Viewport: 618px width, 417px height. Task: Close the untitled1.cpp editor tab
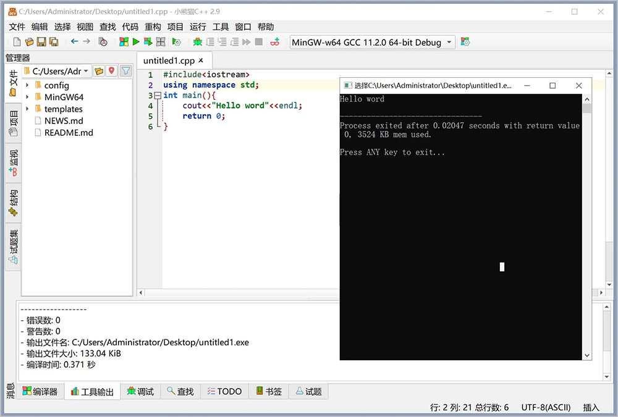coord(201,60)
